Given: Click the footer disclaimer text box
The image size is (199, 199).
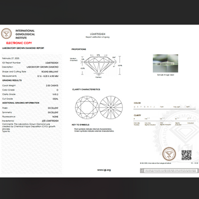Looking at the screenshot, I should coord(169,171).
